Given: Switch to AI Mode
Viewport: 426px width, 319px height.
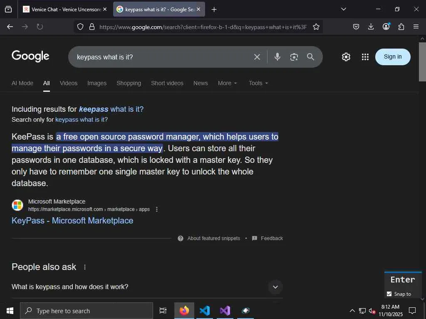Looking at the screenshot, I should click(x=22, y=83).
